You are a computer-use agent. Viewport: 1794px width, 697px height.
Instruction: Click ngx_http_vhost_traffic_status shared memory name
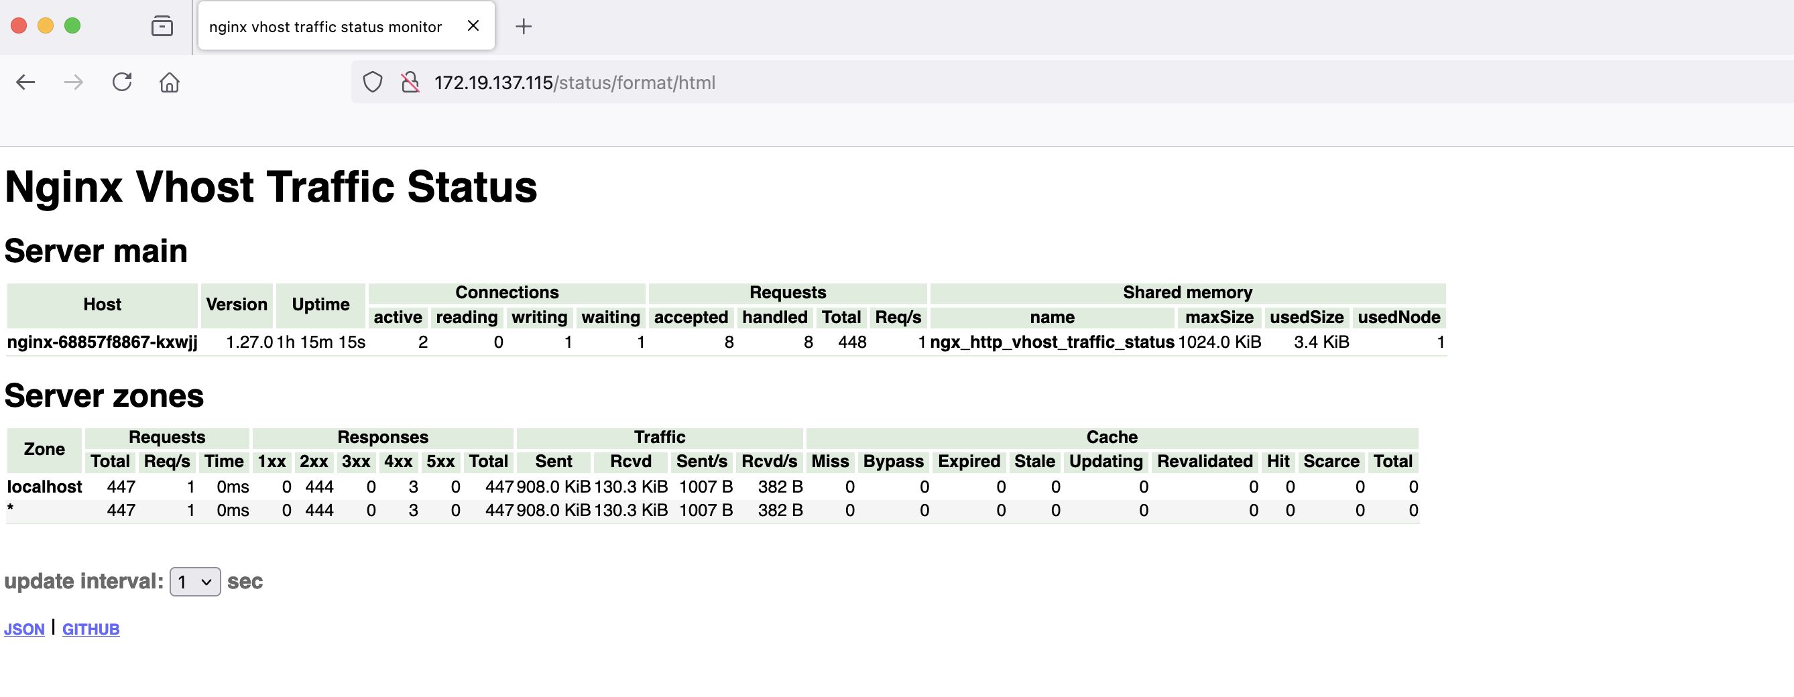pyautogui.click(x=1053, y=342)
